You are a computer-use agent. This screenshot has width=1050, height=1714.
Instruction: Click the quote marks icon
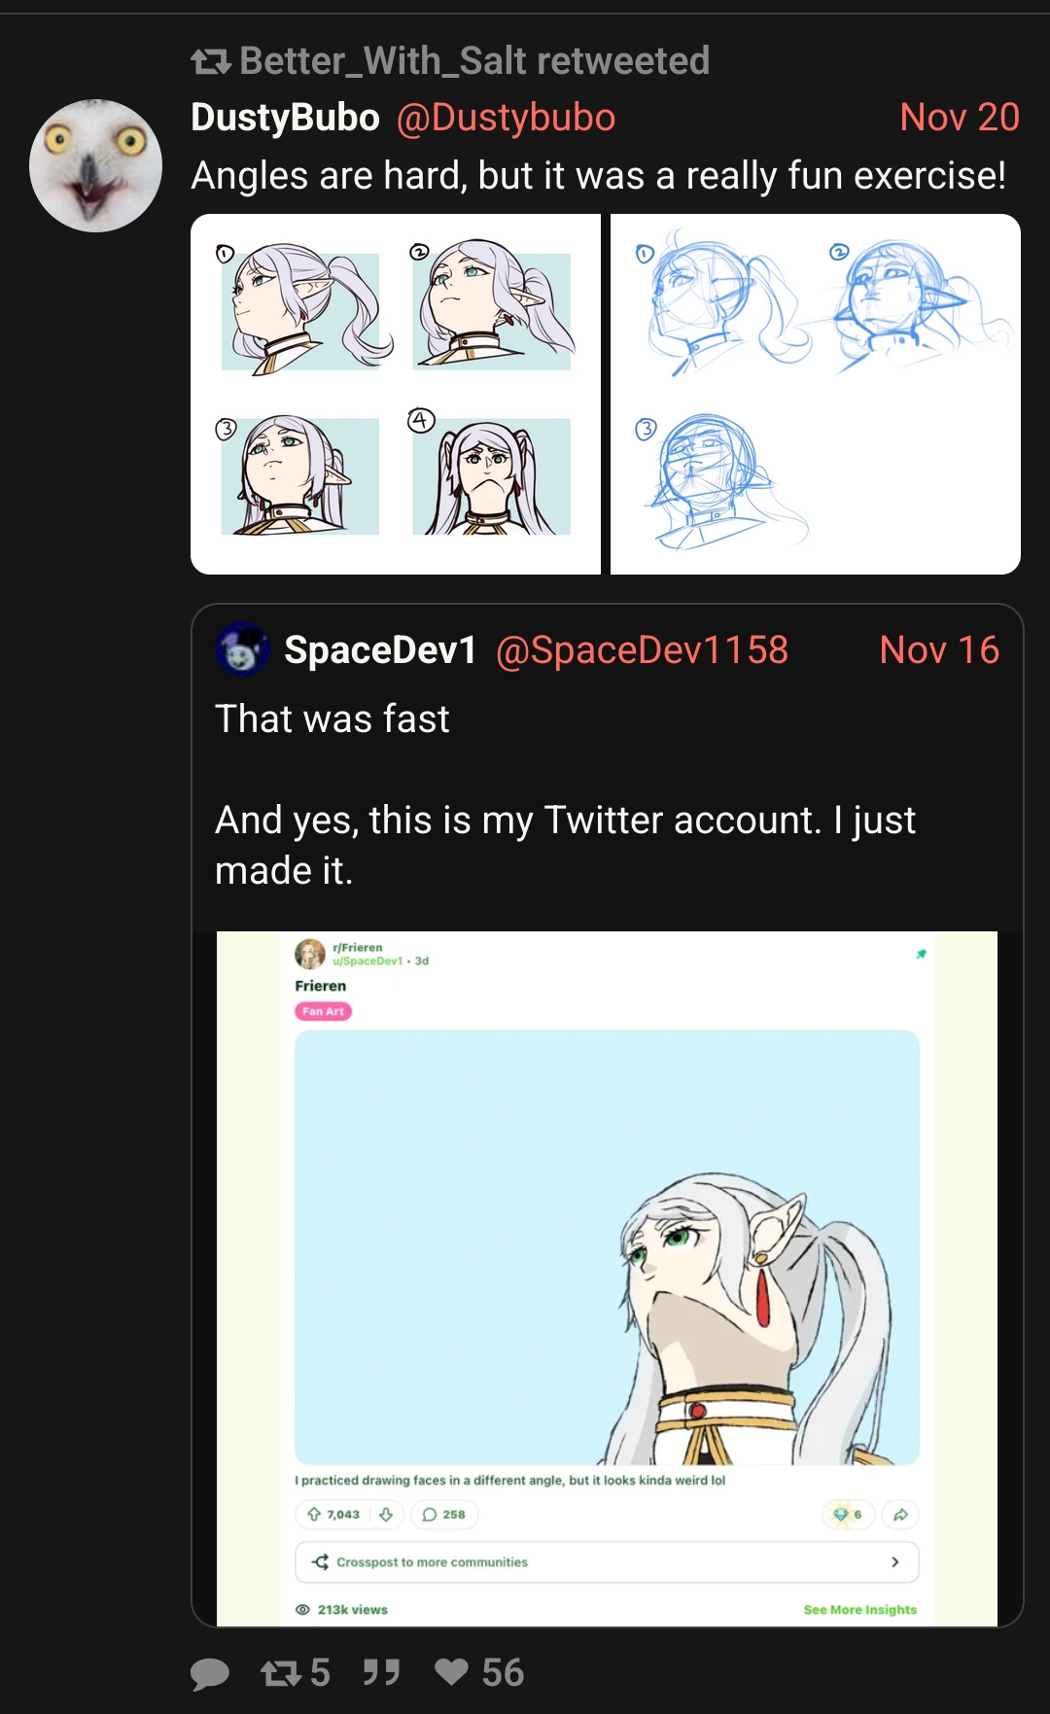click(x=381, y=1673)
